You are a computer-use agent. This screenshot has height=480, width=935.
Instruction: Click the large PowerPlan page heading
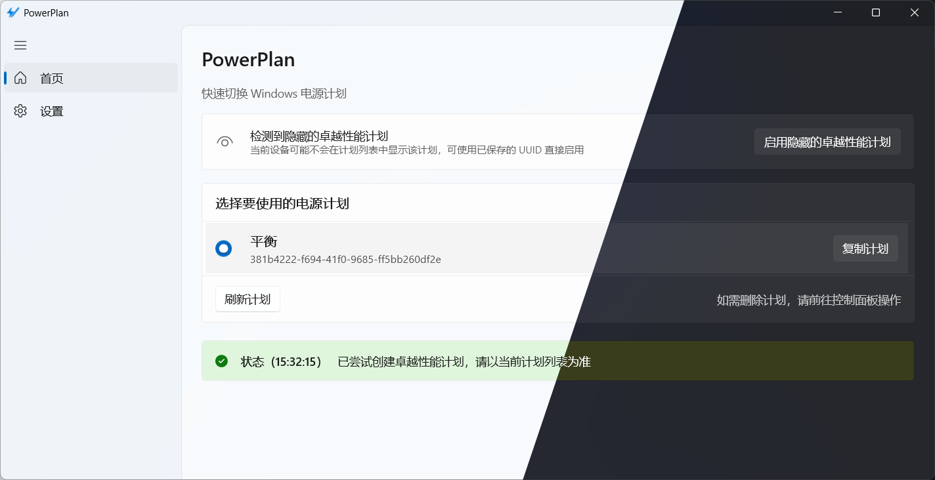pos(248,60)
